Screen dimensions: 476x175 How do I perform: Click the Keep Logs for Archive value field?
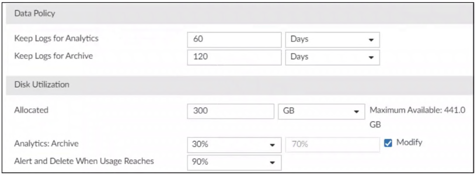tap(234, 57)
